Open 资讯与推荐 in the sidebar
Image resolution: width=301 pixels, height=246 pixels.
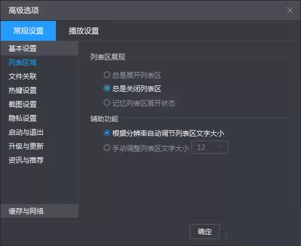(x=39, y=160)
